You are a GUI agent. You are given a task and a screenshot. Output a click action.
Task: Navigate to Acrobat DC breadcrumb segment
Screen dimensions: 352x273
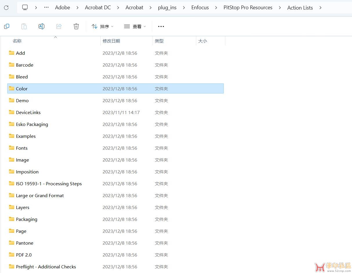tap(98, 8)
